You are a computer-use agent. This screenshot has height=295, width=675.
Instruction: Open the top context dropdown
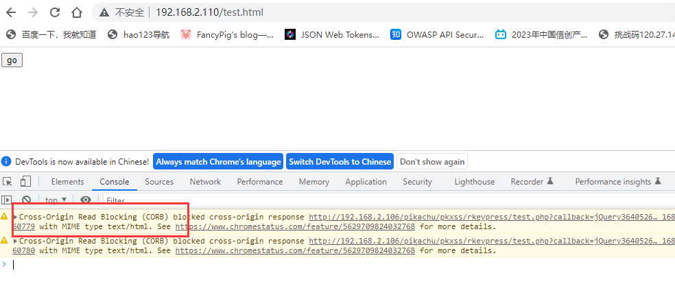[x=56, y=200]
